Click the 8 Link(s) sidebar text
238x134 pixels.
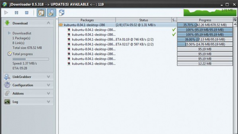point(18,43)
